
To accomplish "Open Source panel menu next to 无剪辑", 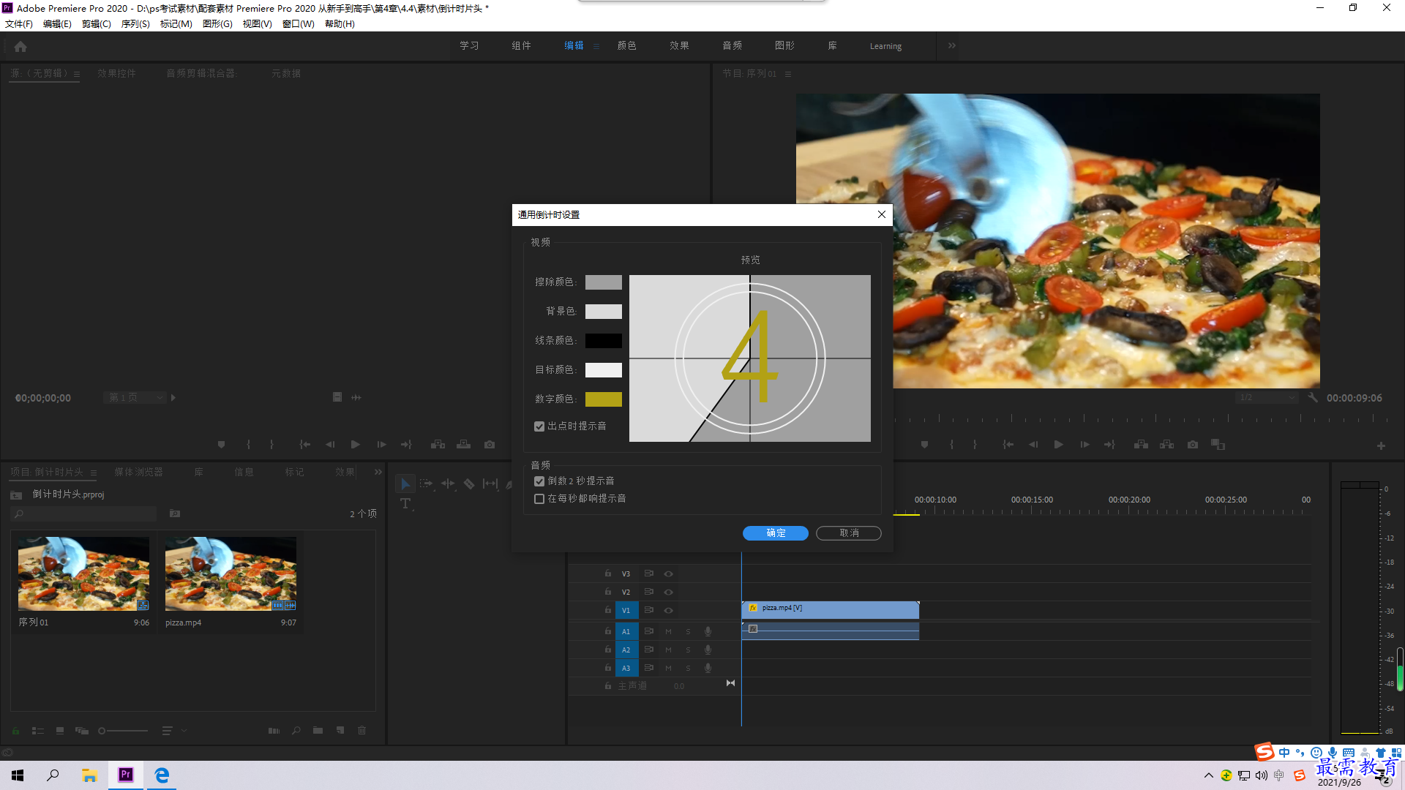I will click(x=76, y=74).
